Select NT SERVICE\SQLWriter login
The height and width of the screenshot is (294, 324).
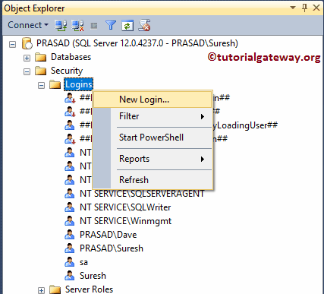125,207
